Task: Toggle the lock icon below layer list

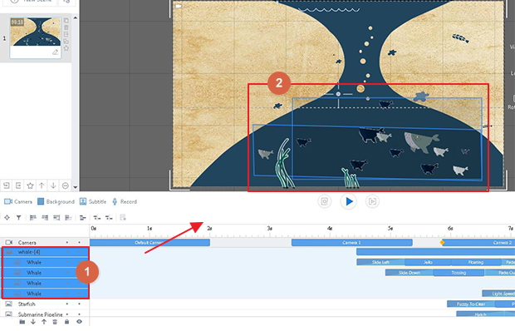Action: click(67, 322)
